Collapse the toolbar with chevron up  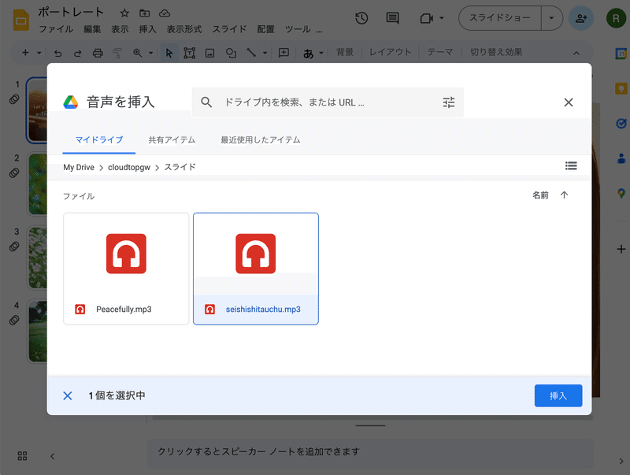576,53
